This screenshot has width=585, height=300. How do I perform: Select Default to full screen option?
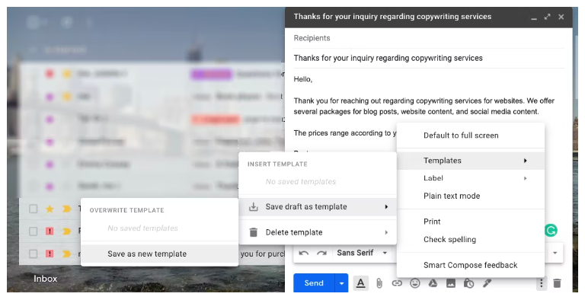click(471, 136)
